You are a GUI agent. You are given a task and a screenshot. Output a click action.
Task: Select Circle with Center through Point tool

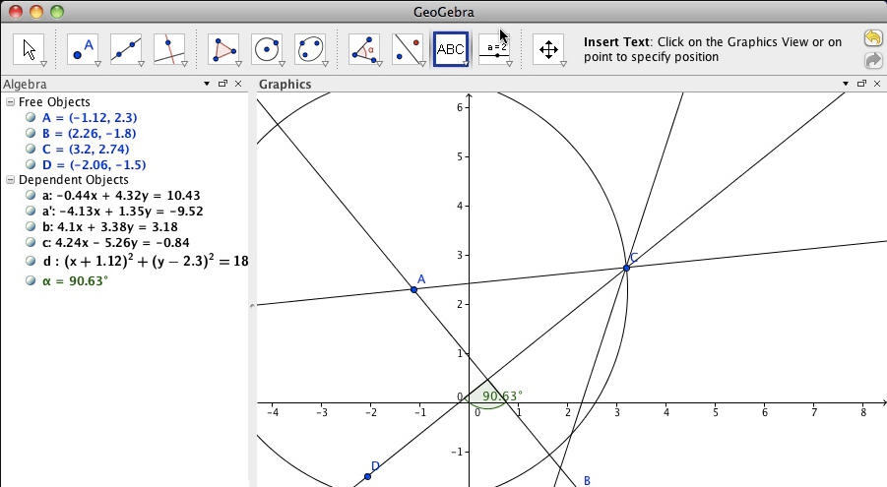pyautogui.click(x=267, y=48)
